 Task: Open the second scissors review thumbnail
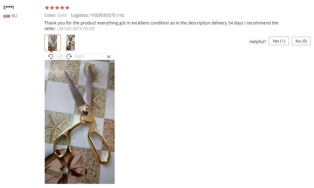70,43
